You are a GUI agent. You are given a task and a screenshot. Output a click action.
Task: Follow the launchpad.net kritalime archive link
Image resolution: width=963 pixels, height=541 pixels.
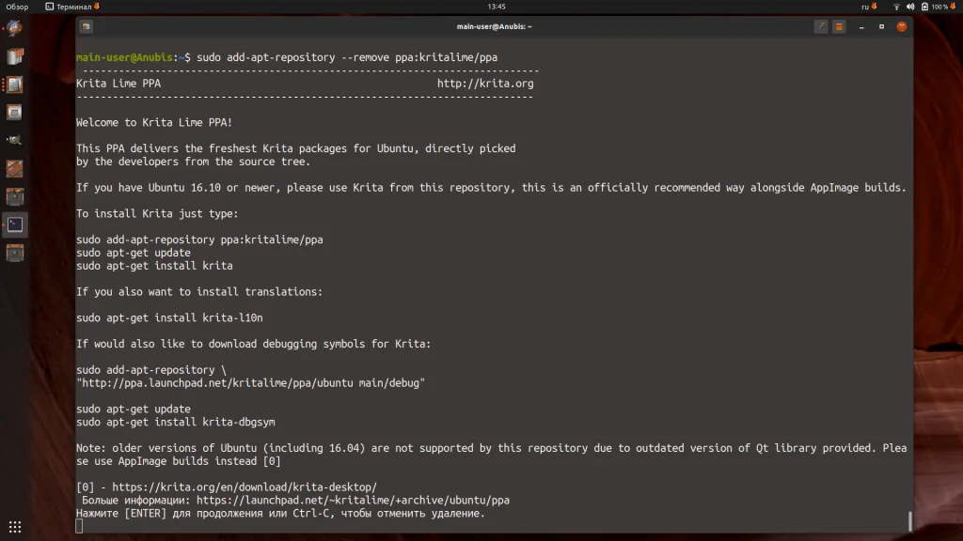(x=353, y=500)
